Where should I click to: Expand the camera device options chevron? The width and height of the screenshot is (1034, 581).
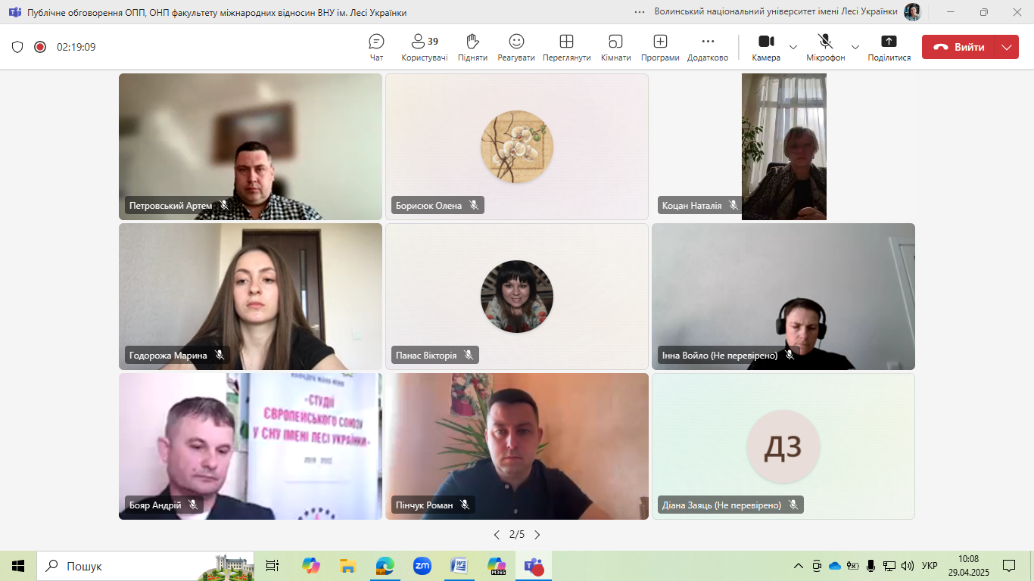[793, 47]
